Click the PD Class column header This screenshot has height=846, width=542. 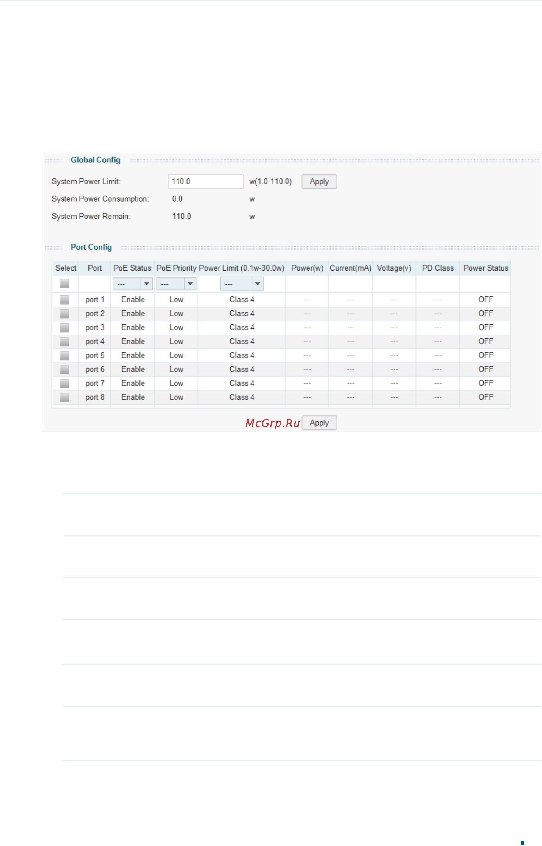438,268
